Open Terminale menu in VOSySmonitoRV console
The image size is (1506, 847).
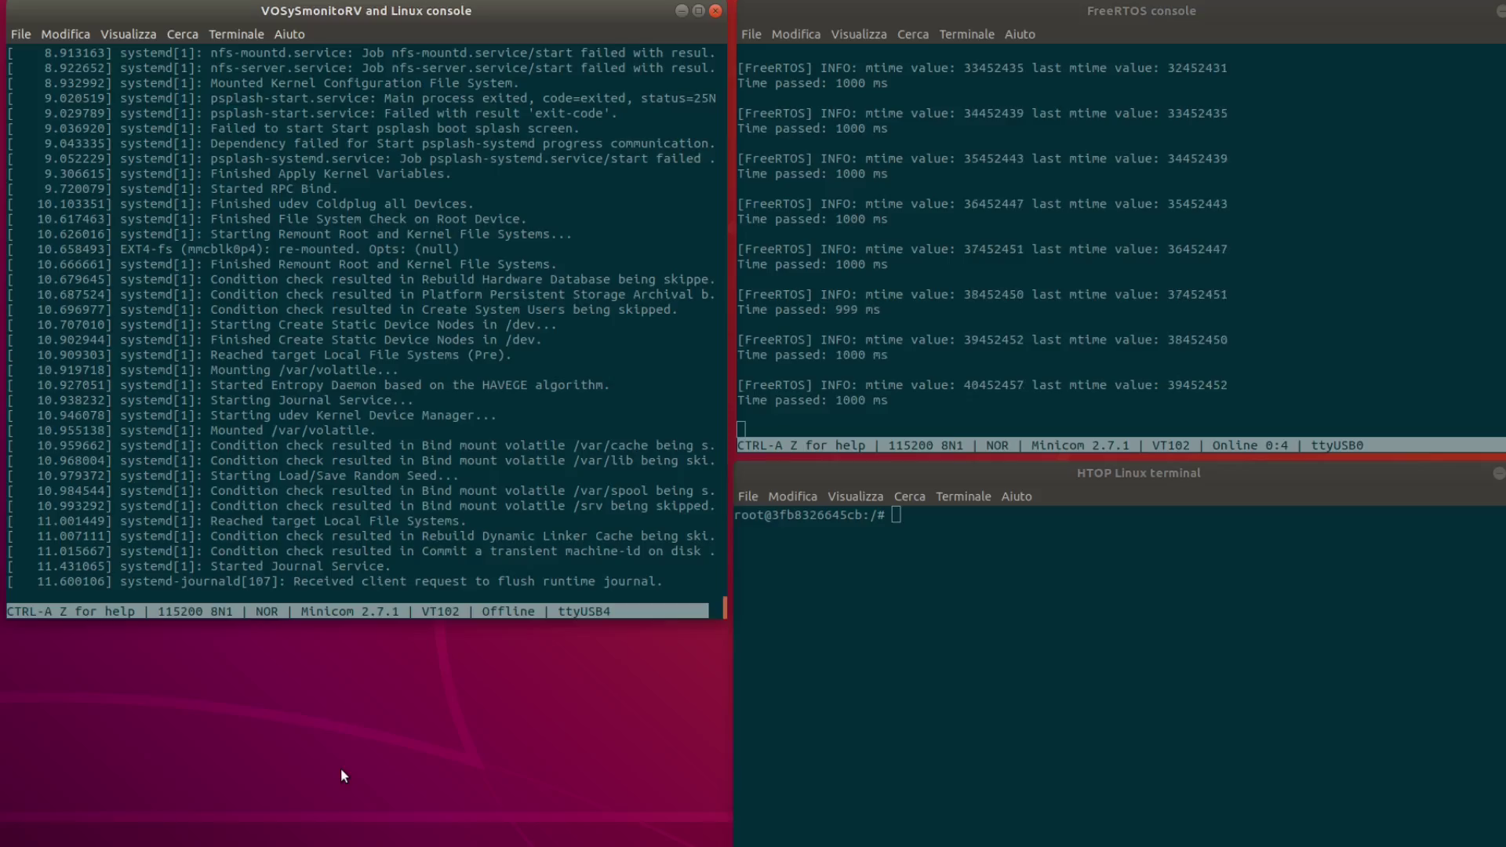(236, 35)
